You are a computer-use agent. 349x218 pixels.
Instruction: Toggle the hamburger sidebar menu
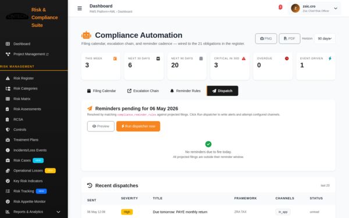[x=80, y=9]
